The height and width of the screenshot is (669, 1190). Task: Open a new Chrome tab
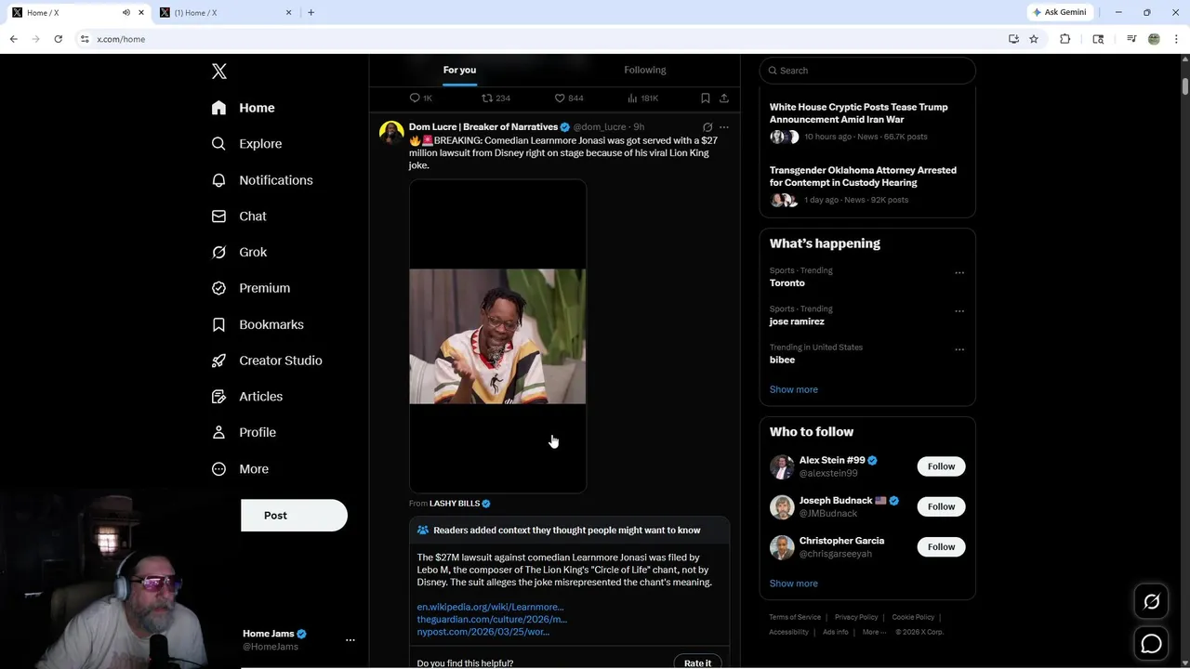(311, 13)
